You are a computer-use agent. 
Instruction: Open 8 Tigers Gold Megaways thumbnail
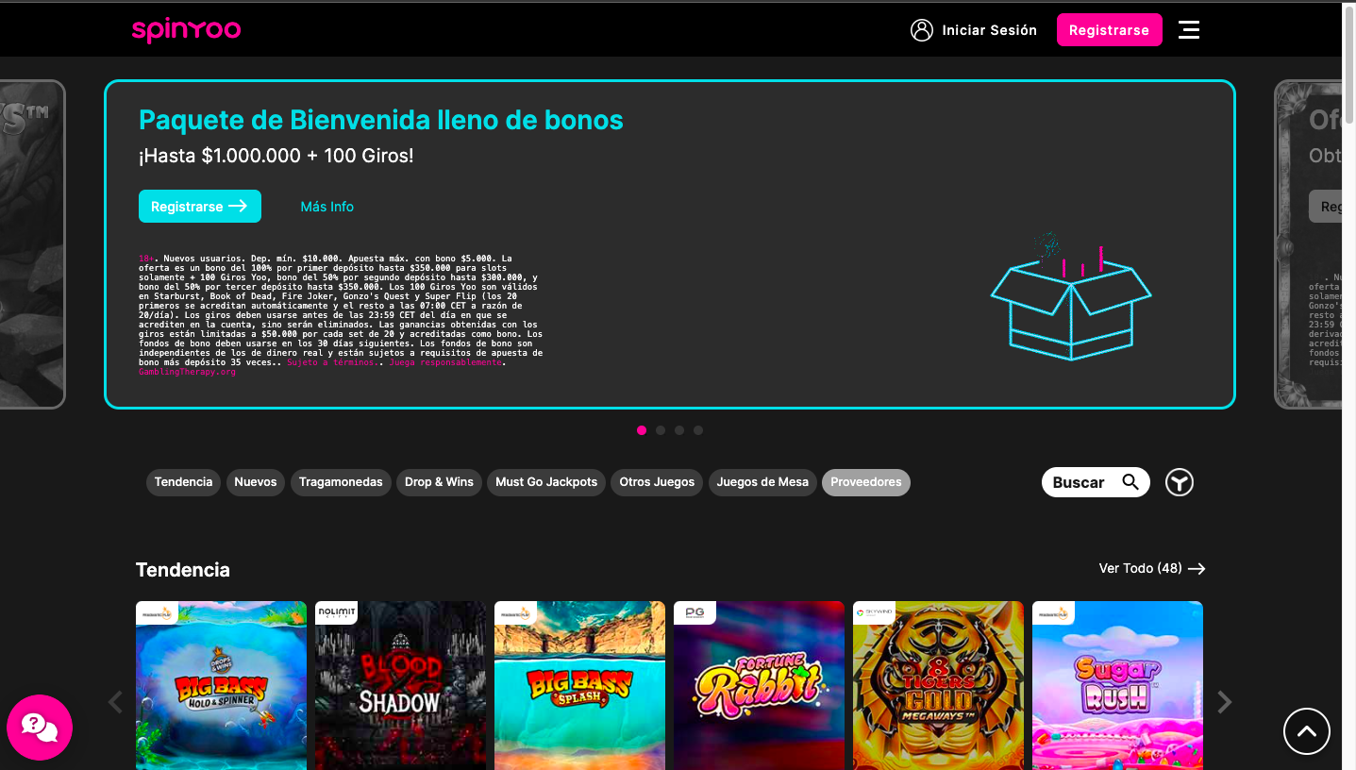(938, 686)
